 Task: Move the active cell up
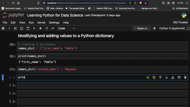coord(160,77)
